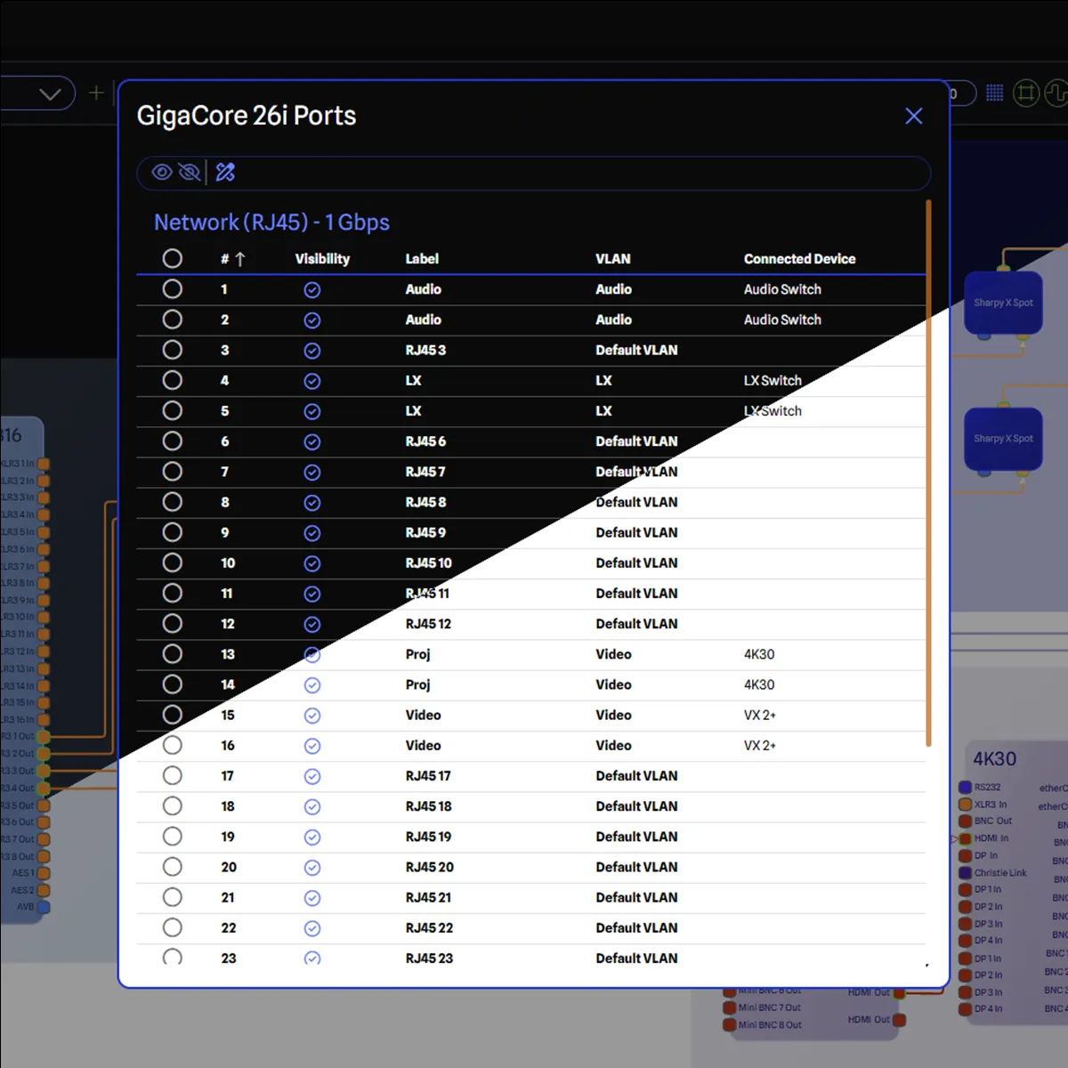Sort by port number column arrow
The image size is (1068, 1068).
pyautogui.click(x=239, y=259)
